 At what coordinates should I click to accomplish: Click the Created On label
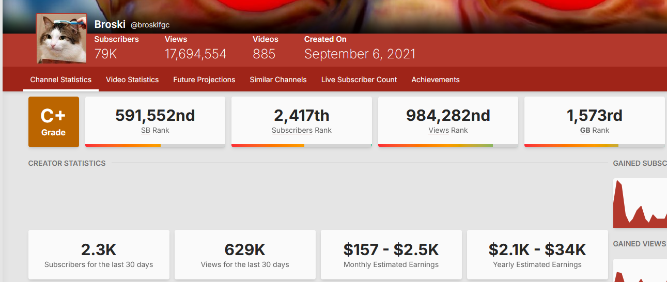(x=325, y=39)
